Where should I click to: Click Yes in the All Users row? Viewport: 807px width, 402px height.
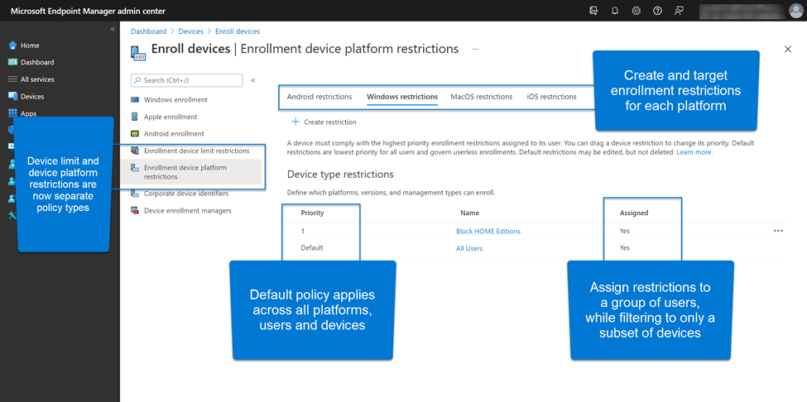coord(624,248)
